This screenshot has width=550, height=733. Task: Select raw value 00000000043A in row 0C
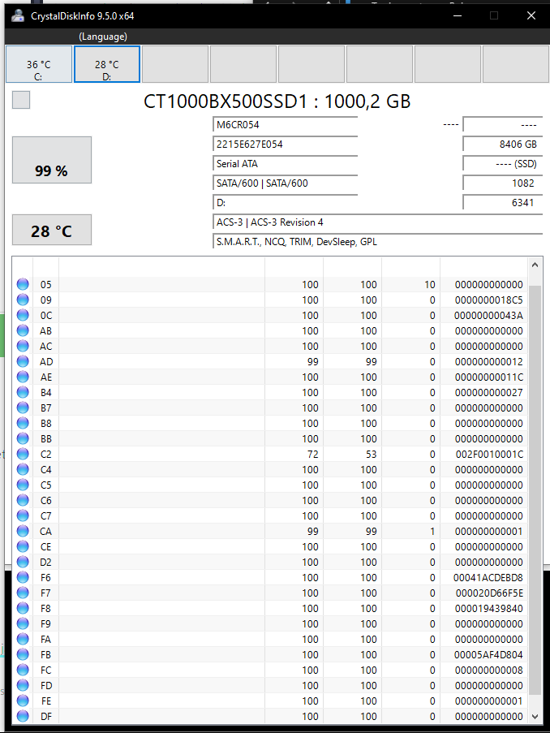pyautogui.click(x=489, y=315)
